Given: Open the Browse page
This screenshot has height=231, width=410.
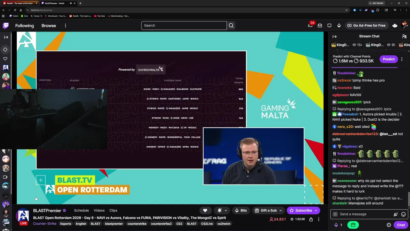Looking at the screenshot, I should pyautogui.click(x=49, y=26).
